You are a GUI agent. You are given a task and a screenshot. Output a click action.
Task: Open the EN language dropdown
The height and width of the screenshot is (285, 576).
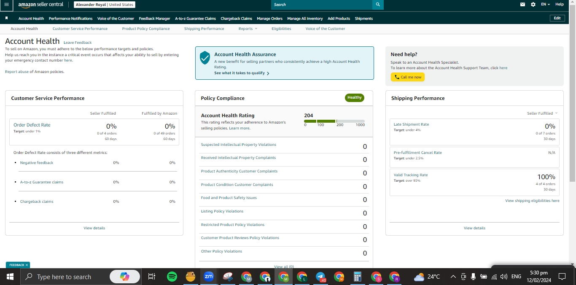tap(545, 4)
